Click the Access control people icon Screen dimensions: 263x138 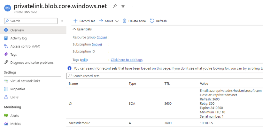(x=6, y=46)
